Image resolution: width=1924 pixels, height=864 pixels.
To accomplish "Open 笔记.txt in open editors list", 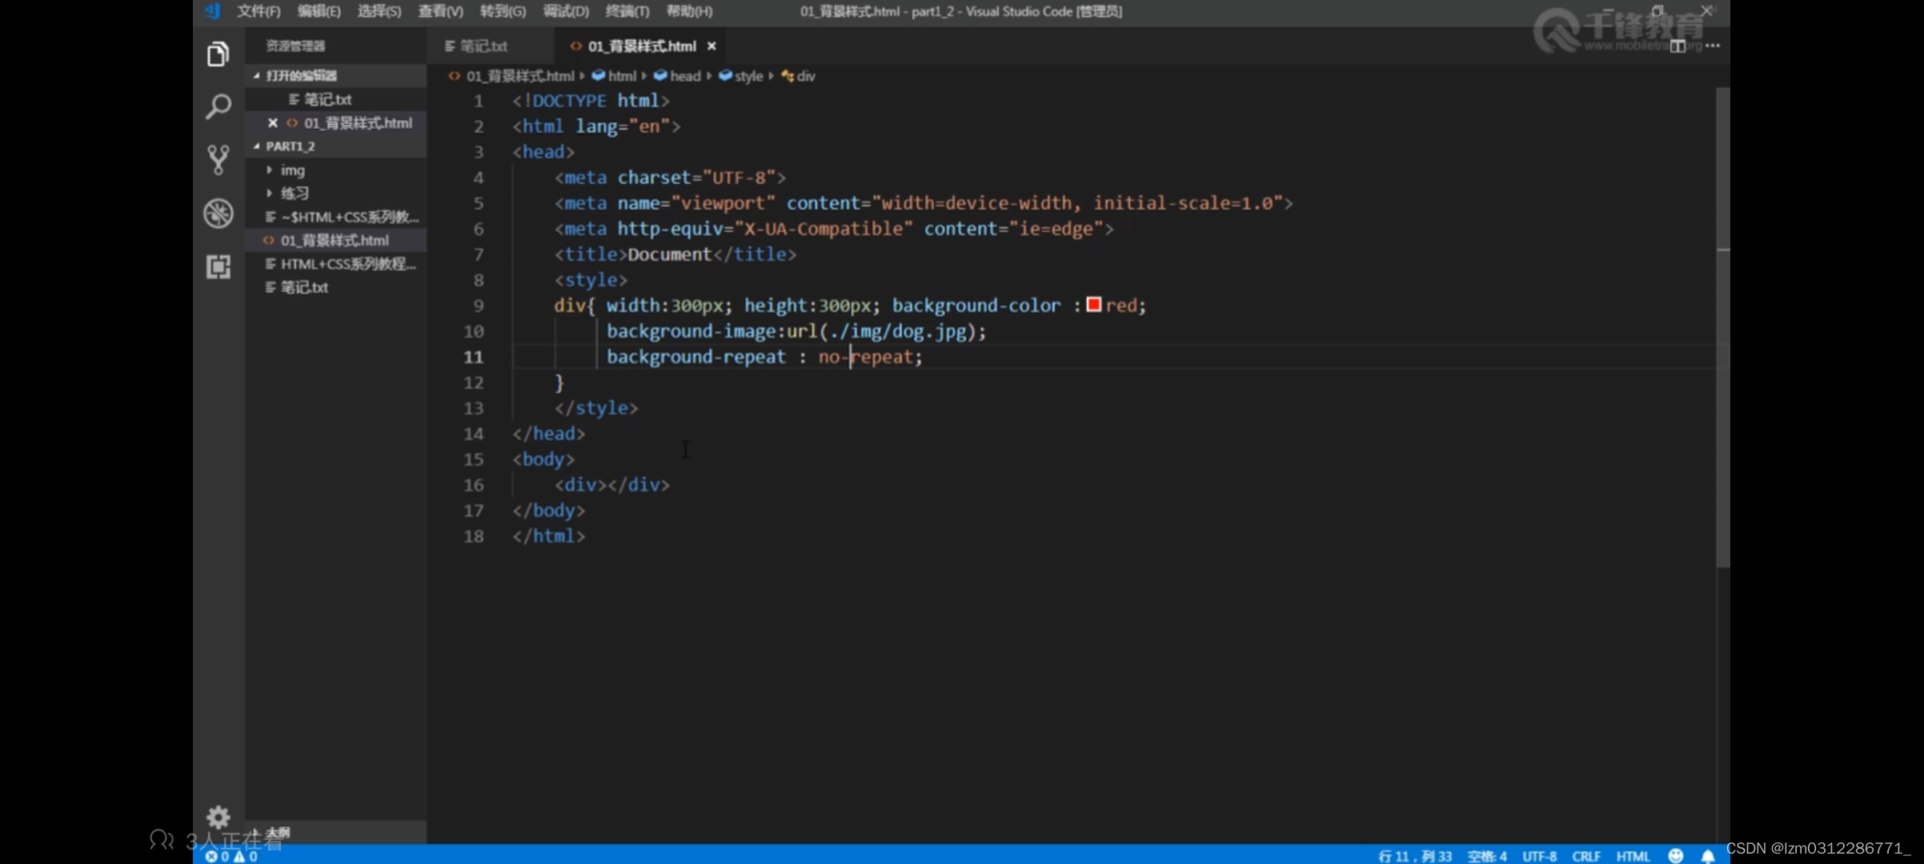I will tap(336, 99).
